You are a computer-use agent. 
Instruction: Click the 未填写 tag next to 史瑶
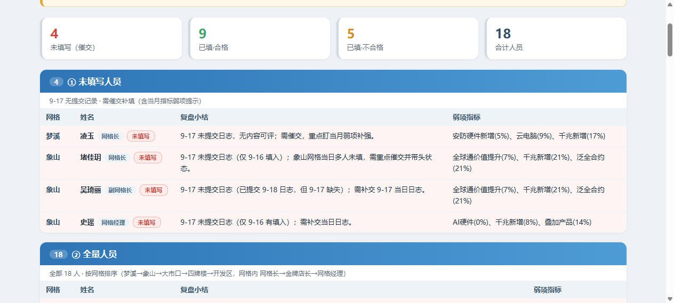click(x=147, y=223)
